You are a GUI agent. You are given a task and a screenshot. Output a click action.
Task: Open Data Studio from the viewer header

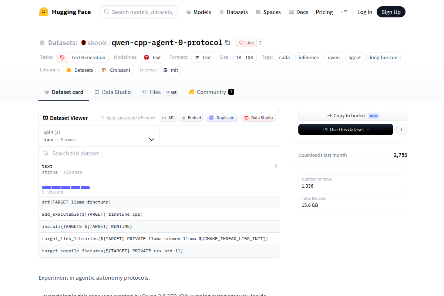pos(258,118)
